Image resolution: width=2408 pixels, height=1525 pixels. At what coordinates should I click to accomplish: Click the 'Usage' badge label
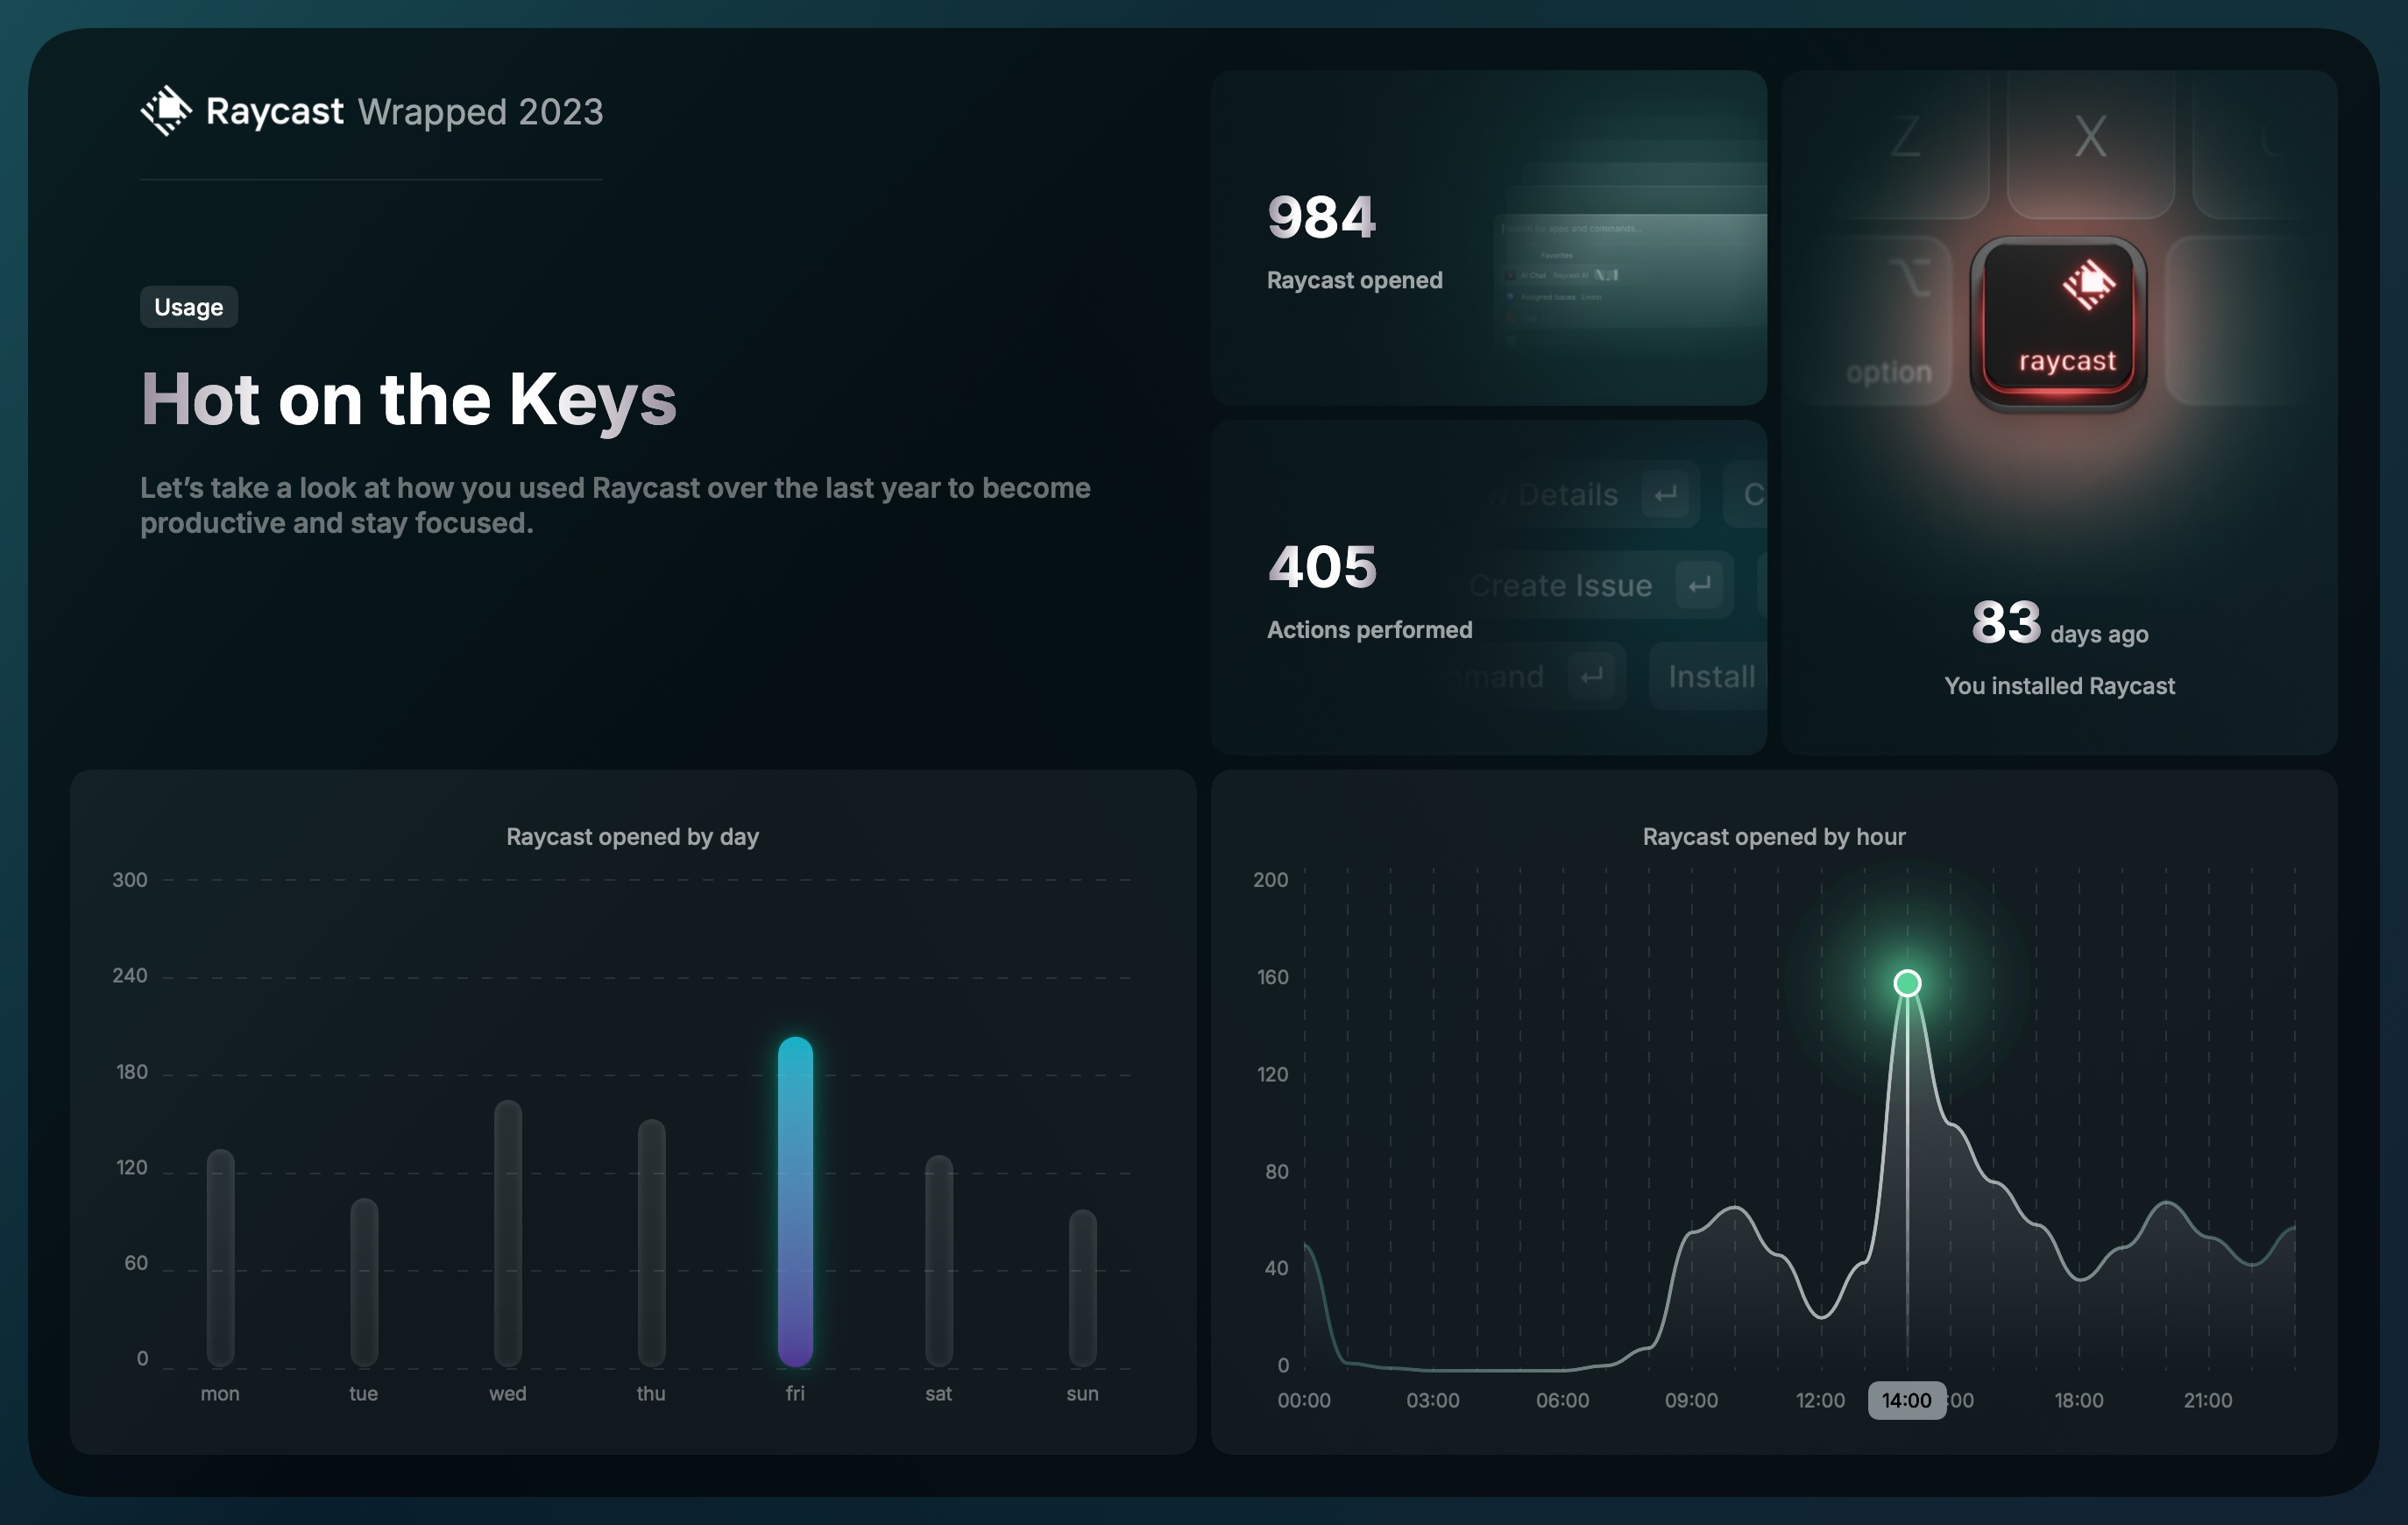[x=189, y=307]
